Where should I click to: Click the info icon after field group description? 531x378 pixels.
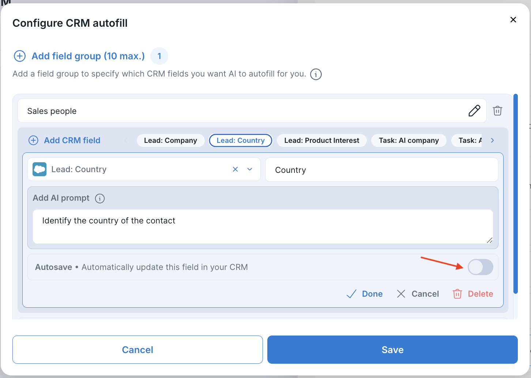(x=316, y=74)
